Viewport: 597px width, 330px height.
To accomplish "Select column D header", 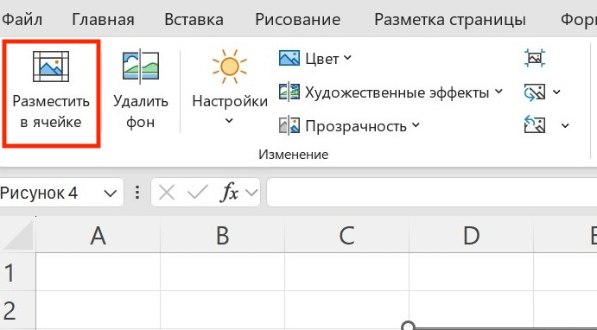I will pos(471,236).
